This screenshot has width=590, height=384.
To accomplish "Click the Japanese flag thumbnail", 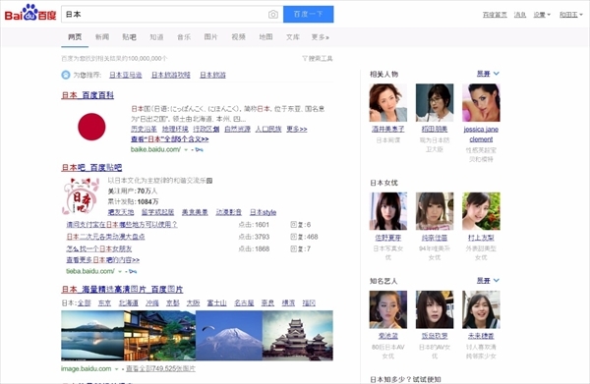I will [91, 127].
